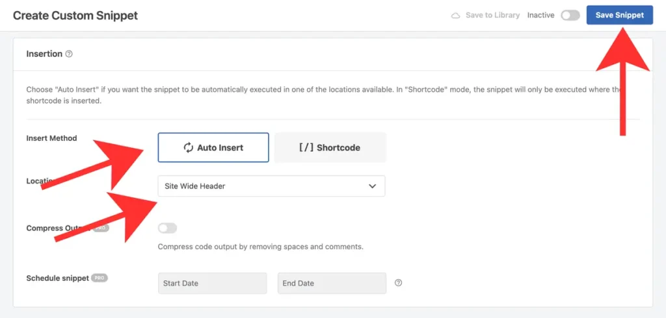Click the PRO badge beside Schedule snippet
Image resolution: width=666 pixels, height=318 pixels.
[100, 278]
